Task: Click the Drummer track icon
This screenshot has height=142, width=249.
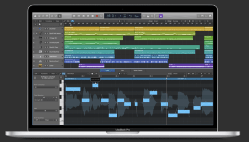Action: pyautogui.click(x=41, y=29)
